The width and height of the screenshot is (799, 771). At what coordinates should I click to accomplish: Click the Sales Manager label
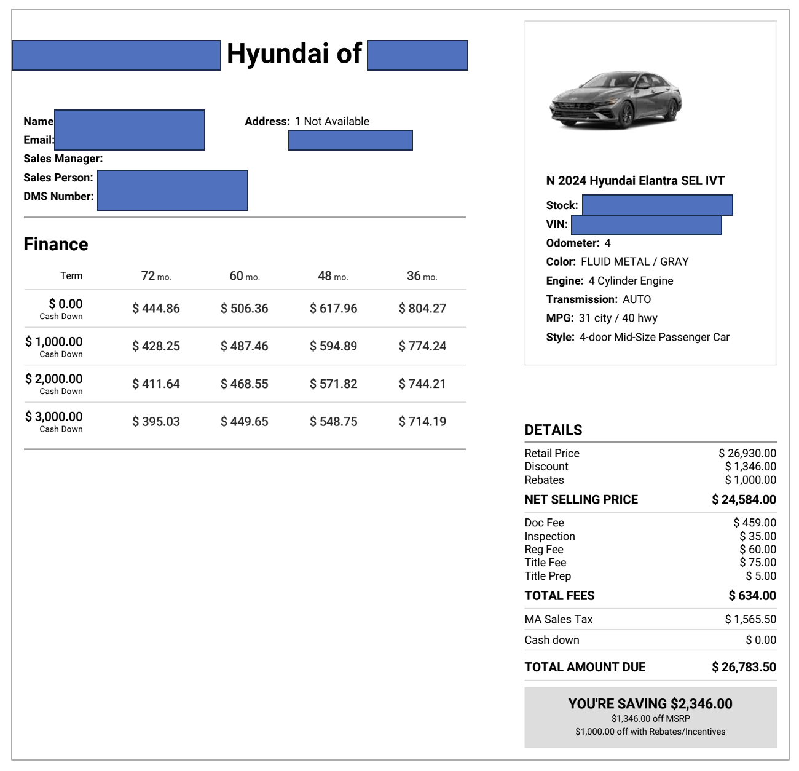click(63, 159)
